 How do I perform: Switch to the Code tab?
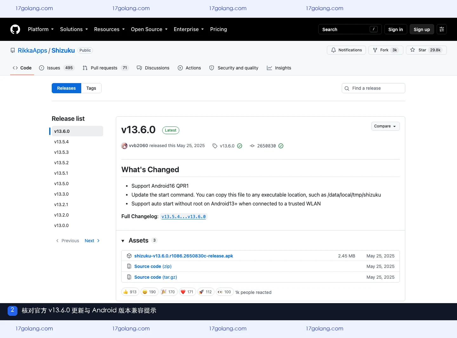22,68
